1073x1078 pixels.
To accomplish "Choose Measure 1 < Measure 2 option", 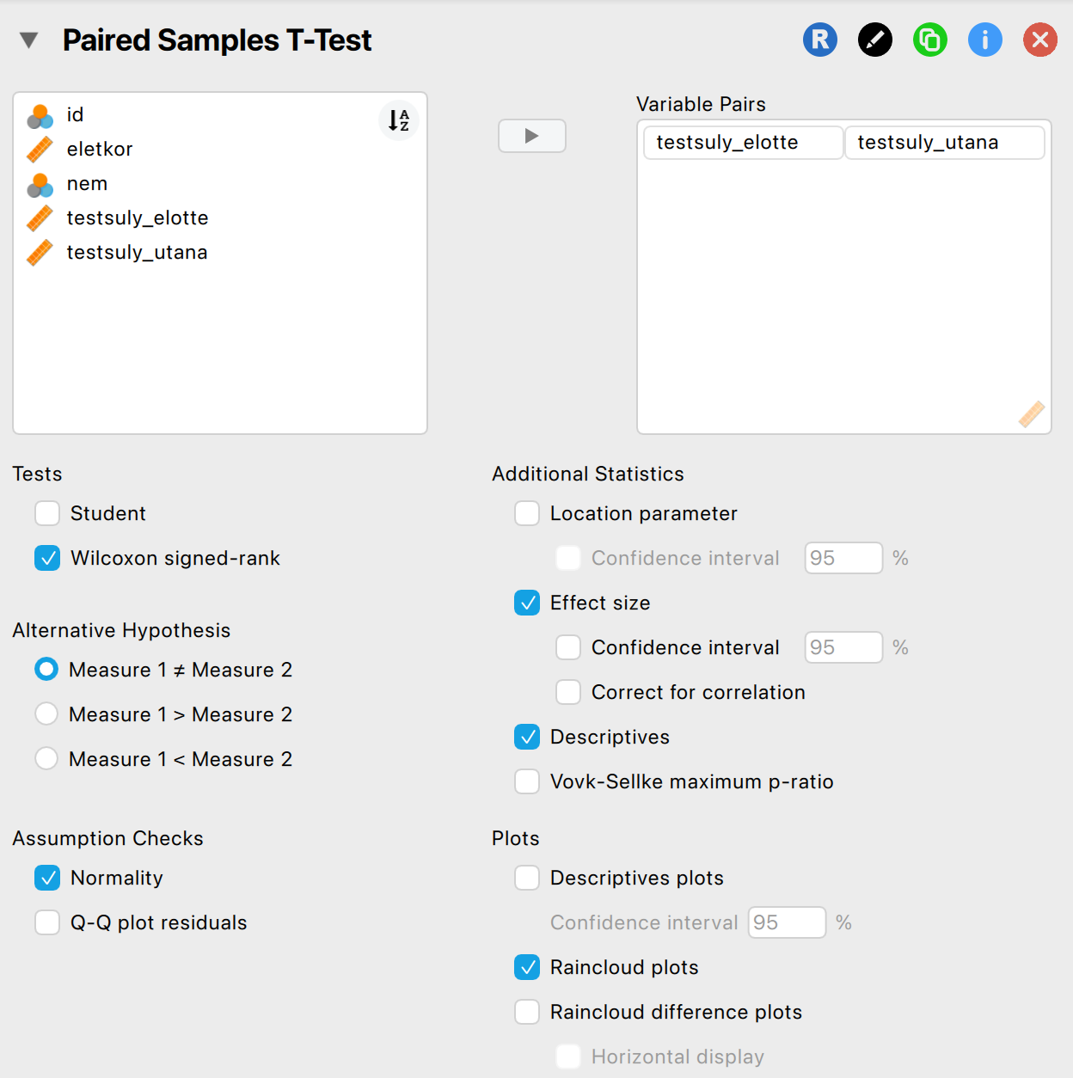I will tap(46, 759).
